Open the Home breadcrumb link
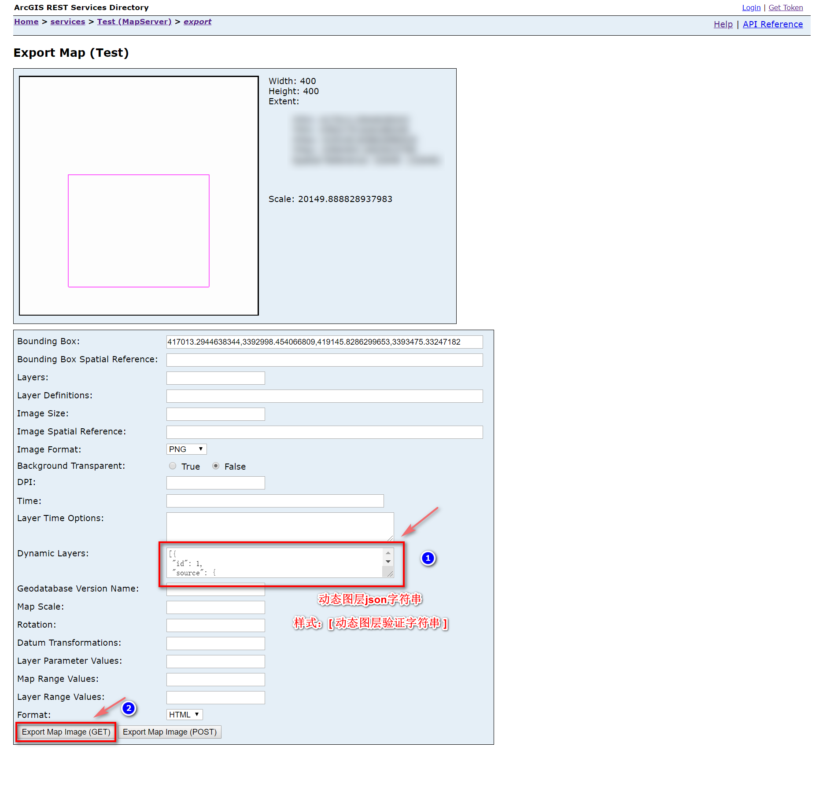The image size is (823, 798). coord(26,22)
